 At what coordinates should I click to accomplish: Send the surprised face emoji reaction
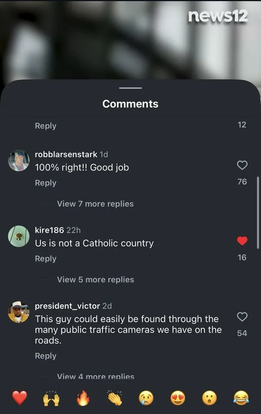(209, 398)
